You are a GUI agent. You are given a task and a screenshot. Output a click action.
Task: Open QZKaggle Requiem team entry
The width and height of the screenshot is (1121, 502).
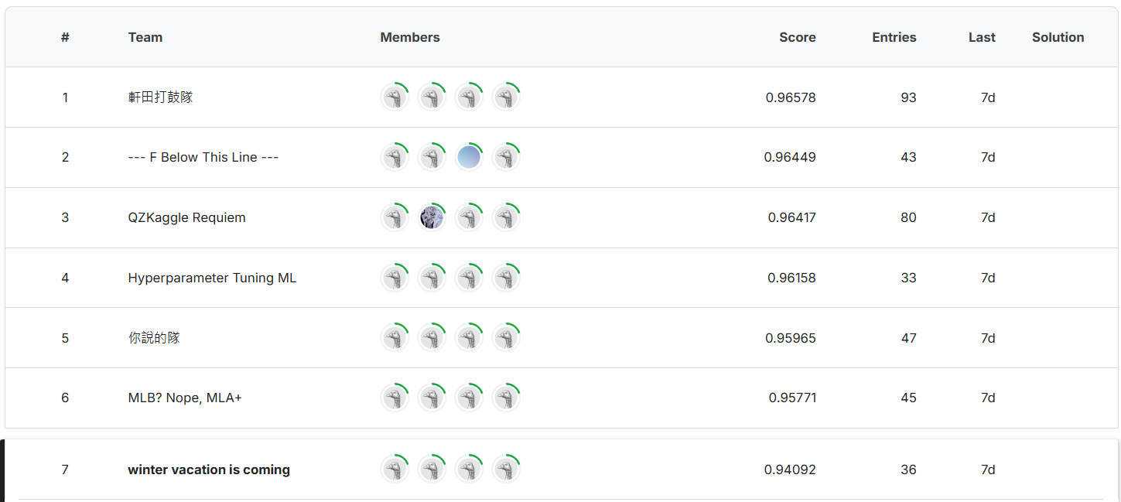(186, 217)
